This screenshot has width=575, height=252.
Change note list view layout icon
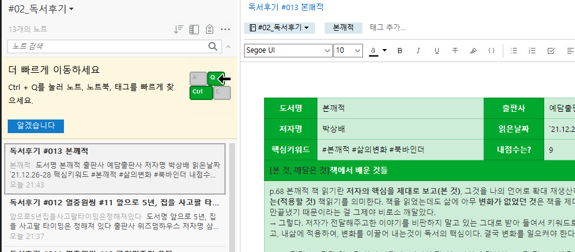194,30
